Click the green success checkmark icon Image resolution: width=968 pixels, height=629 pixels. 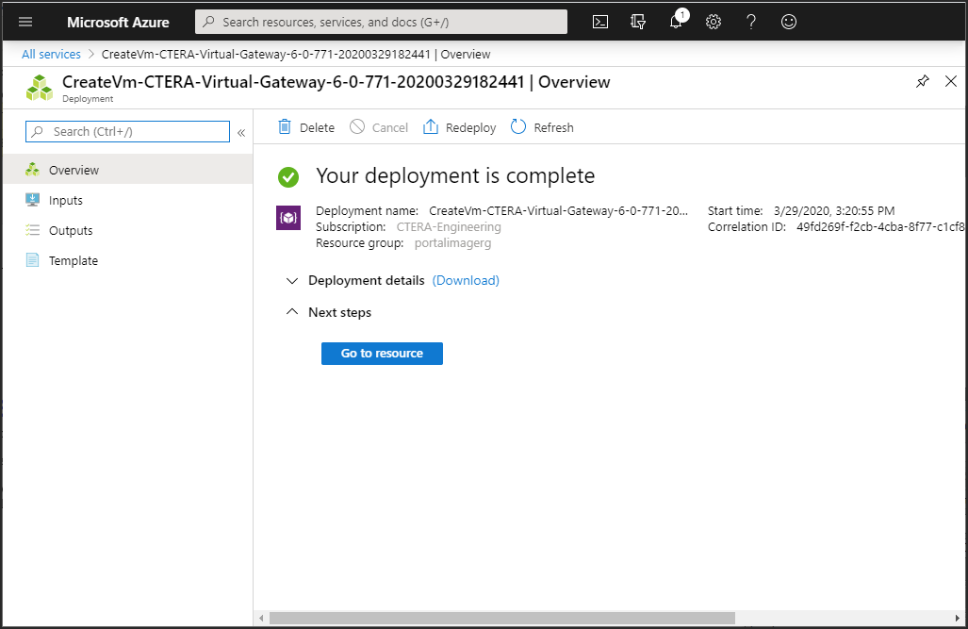coord(288,176)
